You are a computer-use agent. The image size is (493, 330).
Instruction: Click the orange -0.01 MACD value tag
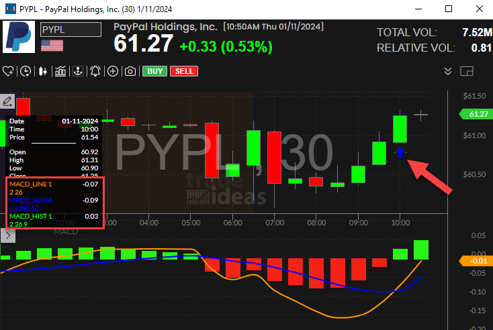point(476,261)
